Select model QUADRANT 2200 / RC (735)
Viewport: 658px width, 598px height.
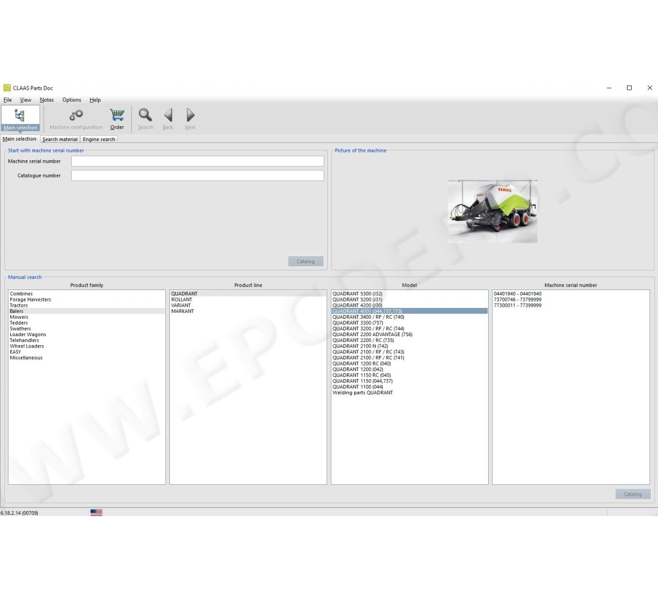click(410, 340)
